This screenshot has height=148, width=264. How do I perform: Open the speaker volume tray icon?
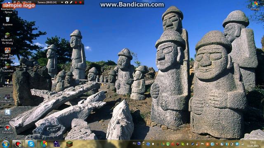[187, 144]
